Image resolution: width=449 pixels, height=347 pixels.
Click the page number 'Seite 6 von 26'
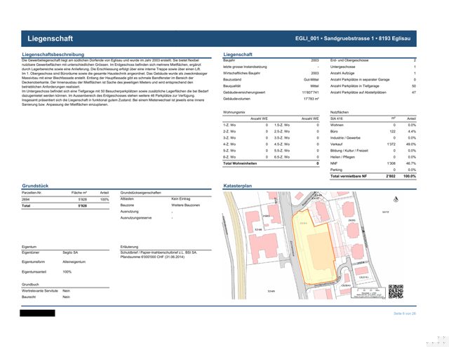click(x=405, y=313)
